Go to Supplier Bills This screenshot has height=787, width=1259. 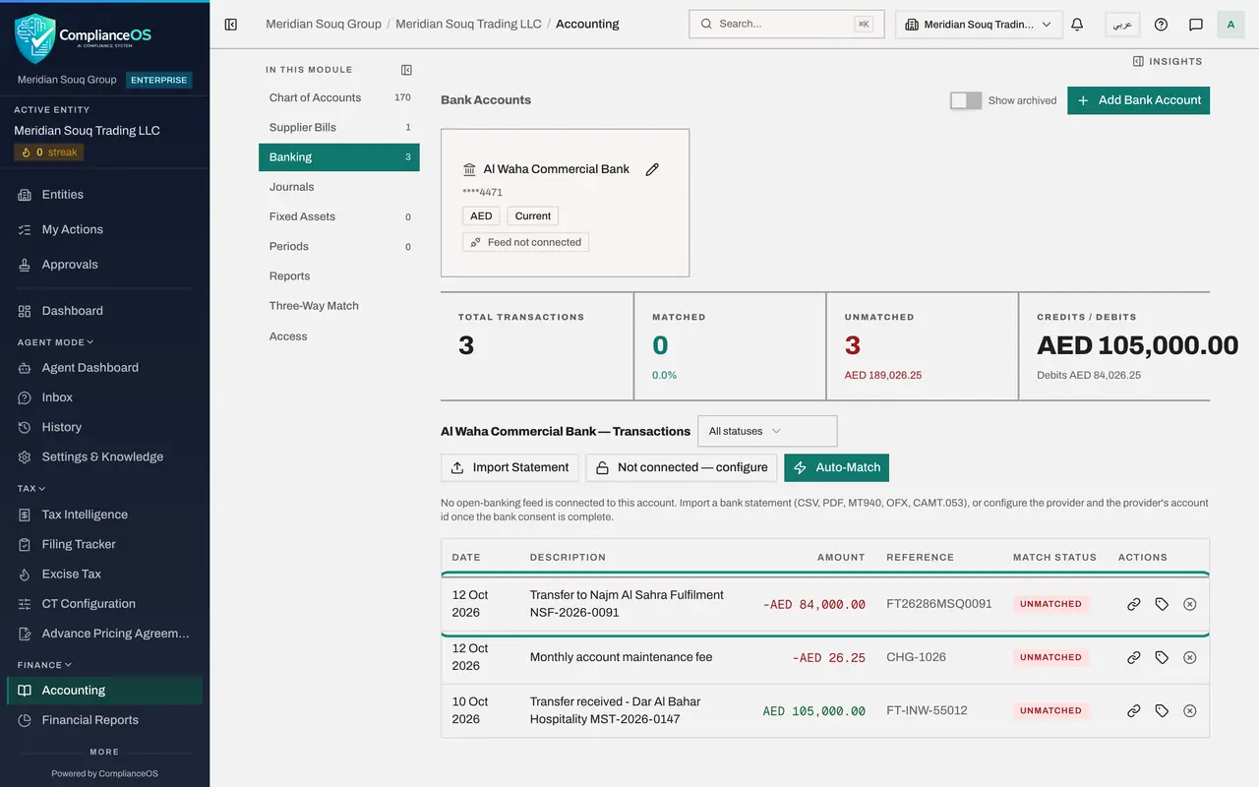pos(339,127)
